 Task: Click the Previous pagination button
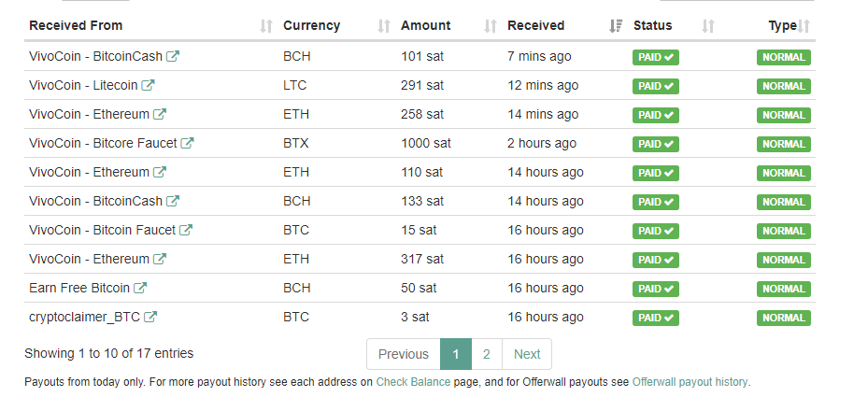[404, 354]
